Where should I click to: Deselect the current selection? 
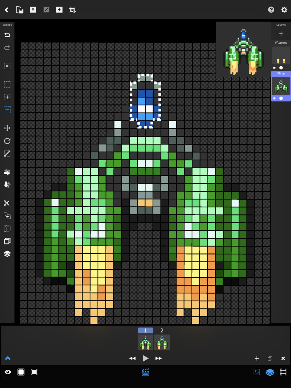(x=7, y=66)
